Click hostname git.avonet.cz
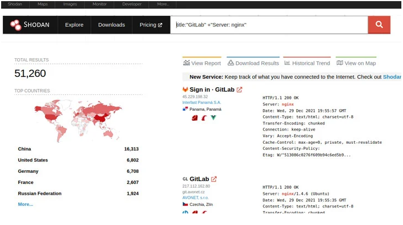403x225 pixels. [194, 192]
